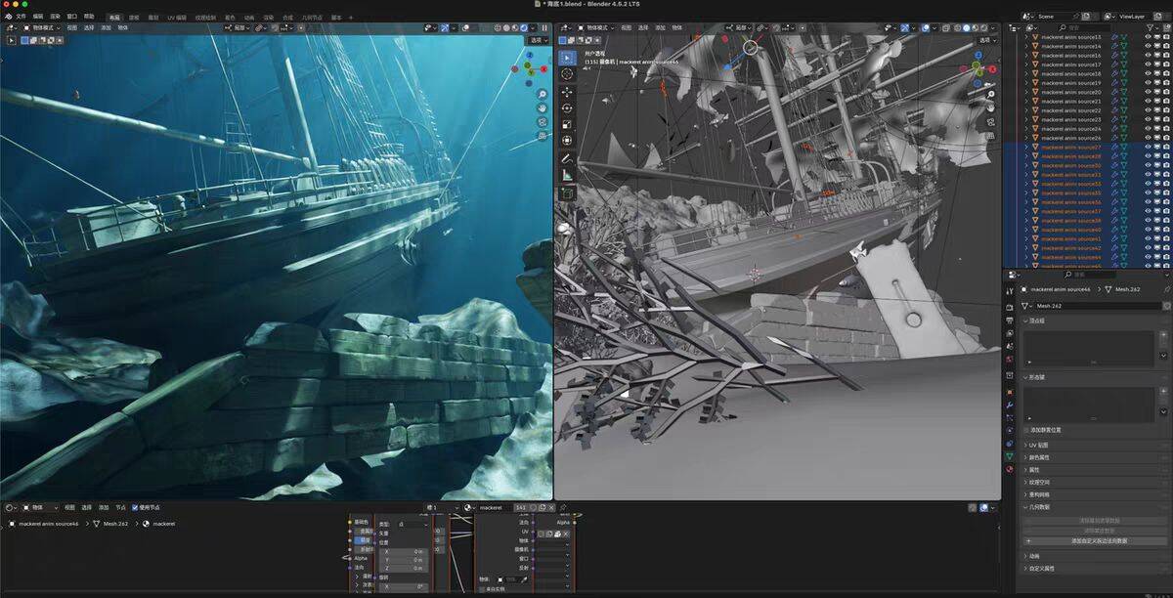
Task: Select the Cursor tool in right viewport
Action: point(567,73)
